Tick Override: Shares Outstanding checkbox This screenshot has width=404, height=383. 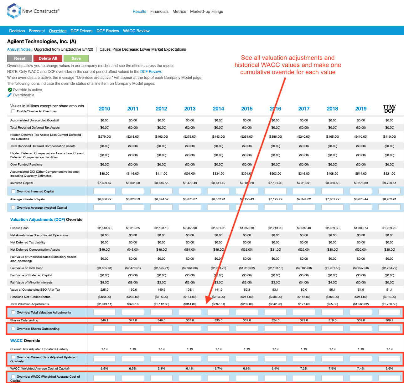click(x=13, y=329)
